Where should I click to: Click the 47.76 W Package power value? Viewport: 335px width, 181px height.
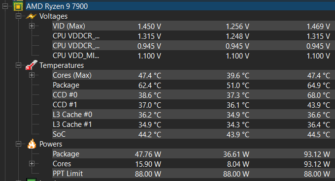point(148,154)
